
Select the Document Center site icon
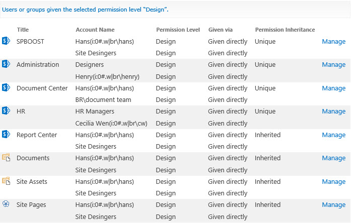[x=6, y=87]
